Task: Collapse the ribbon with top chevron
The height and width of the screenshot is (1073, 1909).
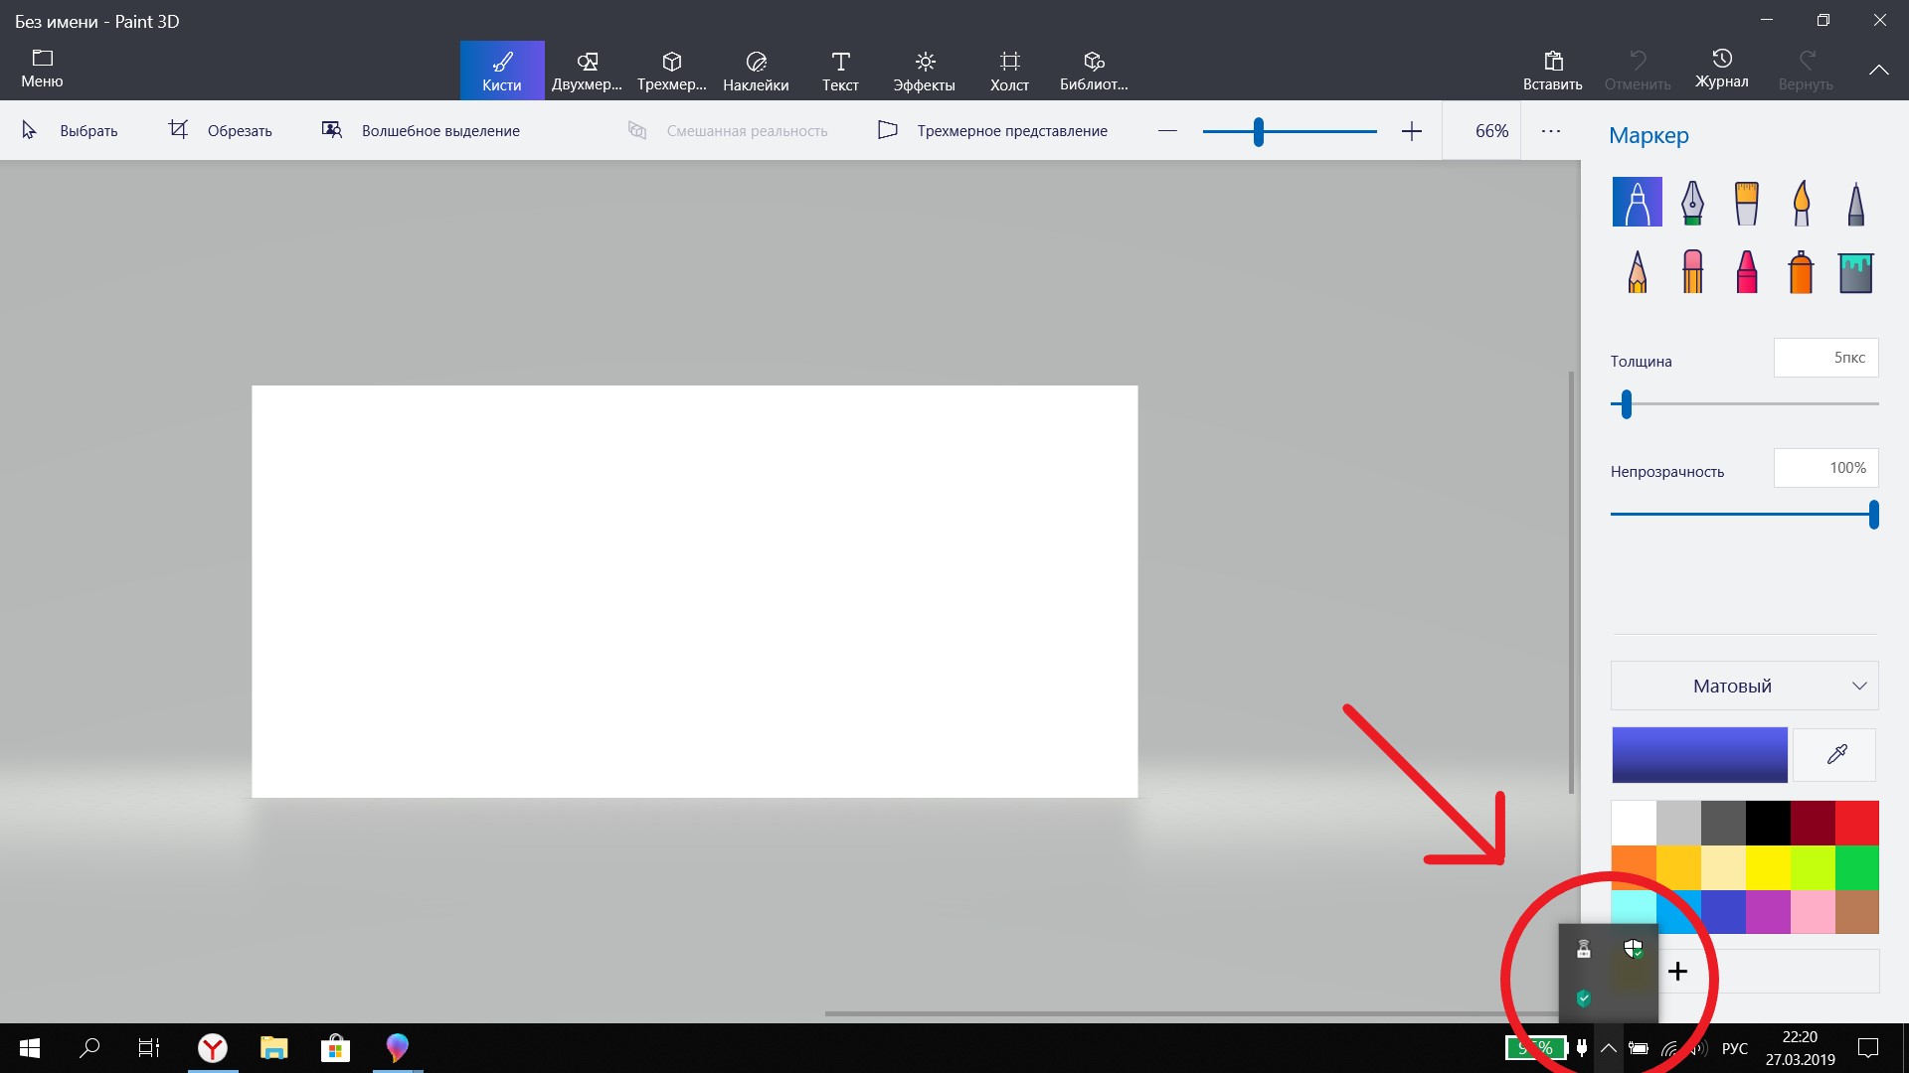Action: click(1878, 70)
